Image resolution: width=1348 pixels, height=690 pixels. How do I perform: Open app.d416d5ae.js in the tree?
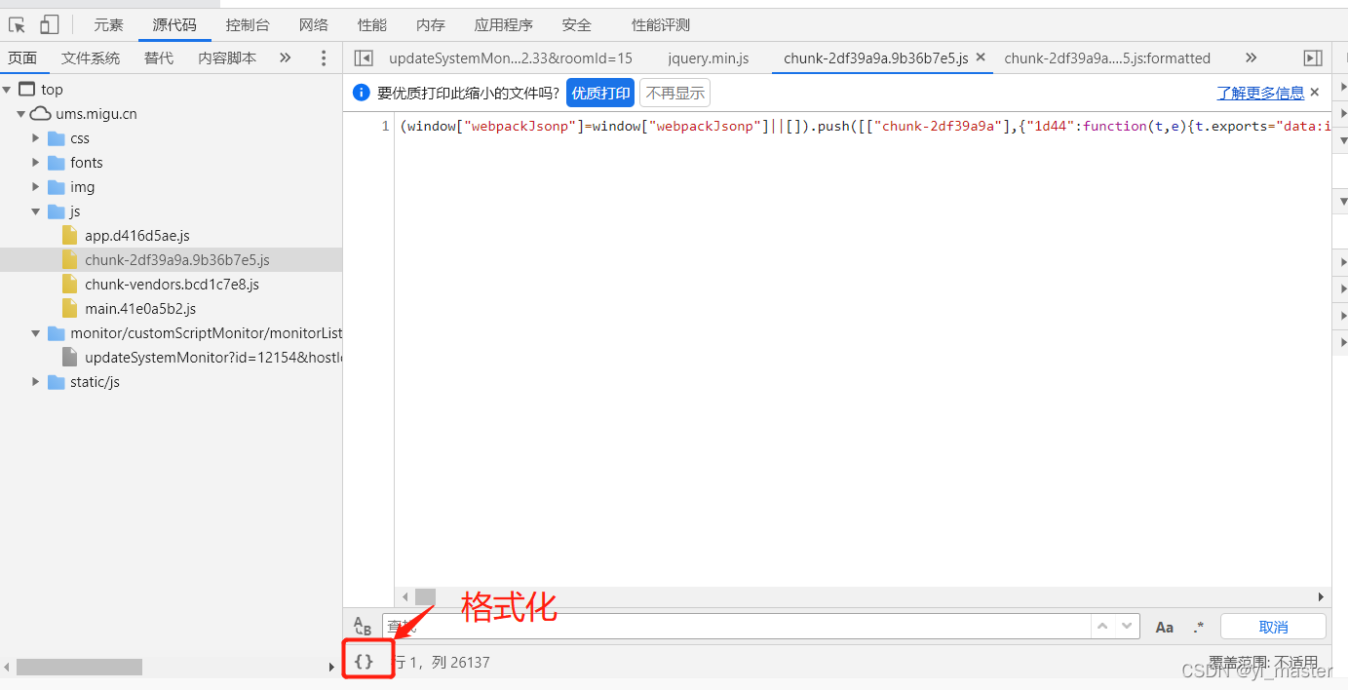coord(137,236)
